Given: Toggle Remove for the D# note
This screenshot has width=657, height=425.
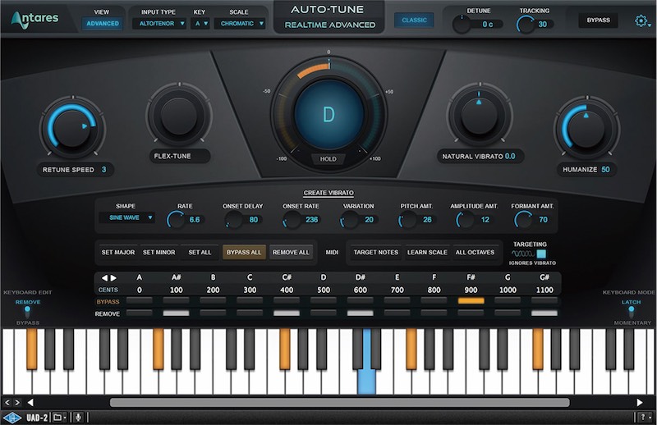Looking at the screenshot, I should (361, 313).
